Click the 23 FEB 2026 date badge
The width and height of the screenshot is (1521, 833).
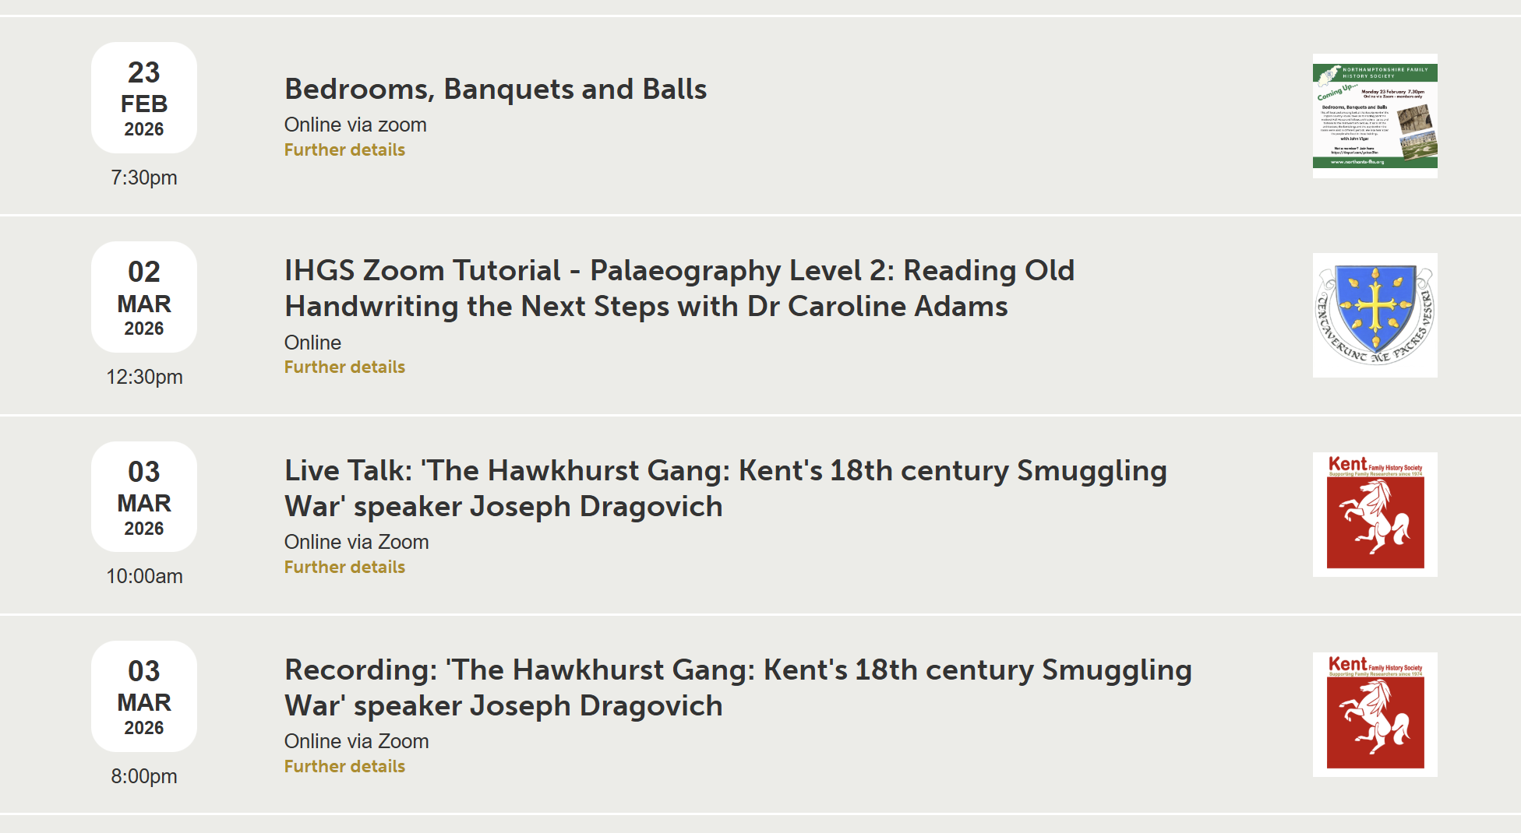144,98
